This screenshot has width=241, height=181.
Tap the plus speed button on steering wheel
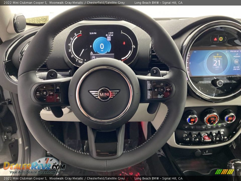pyautogui.click(x=44, y=87)
